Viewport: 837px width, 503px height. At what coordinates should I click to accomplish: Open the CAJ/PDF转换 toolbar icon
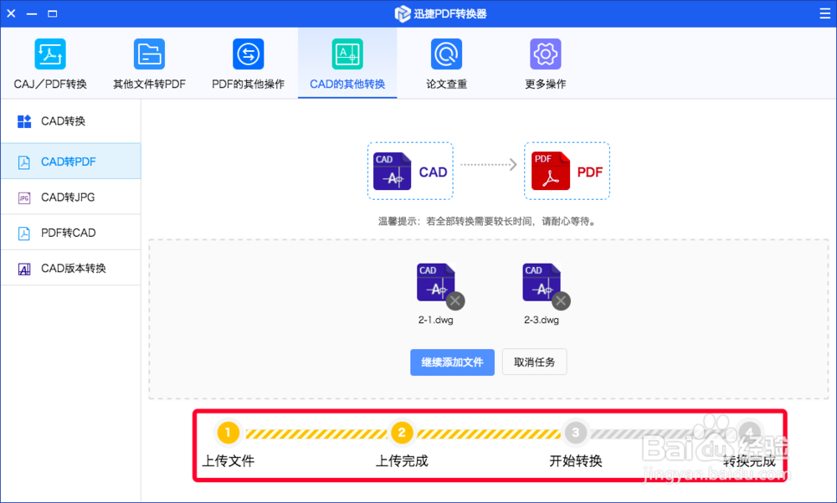point(50,54)
